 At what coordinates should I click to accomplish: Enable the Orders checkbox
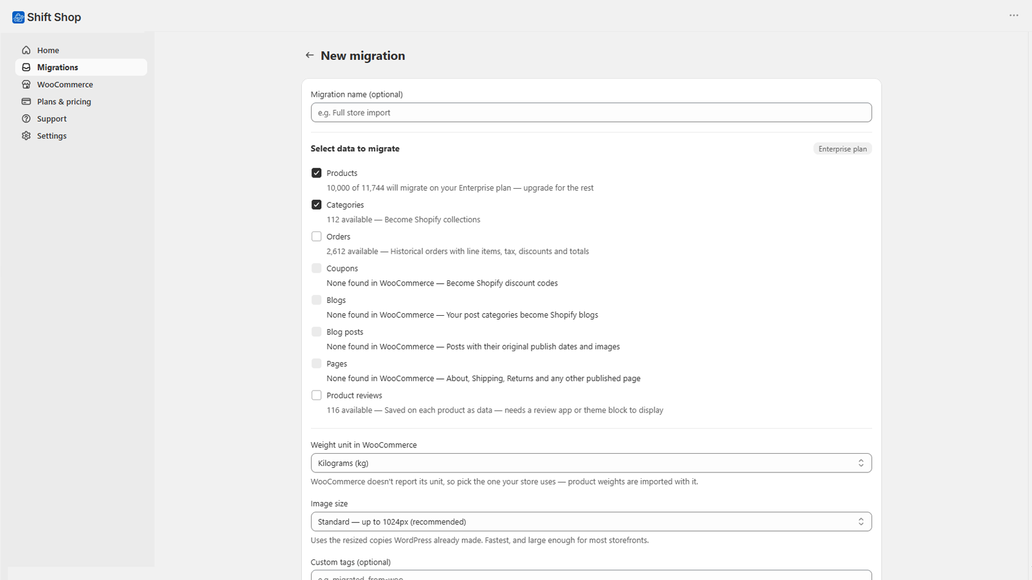316,237
